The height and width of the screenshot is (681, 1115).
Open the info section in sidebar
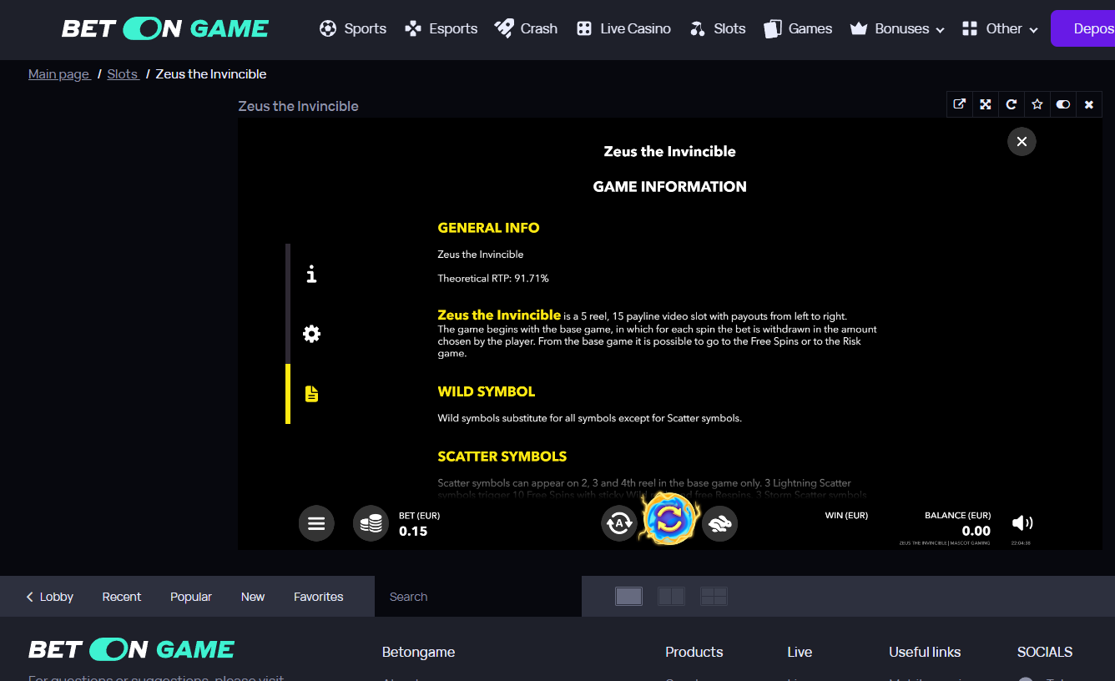(x=311, y=274)
